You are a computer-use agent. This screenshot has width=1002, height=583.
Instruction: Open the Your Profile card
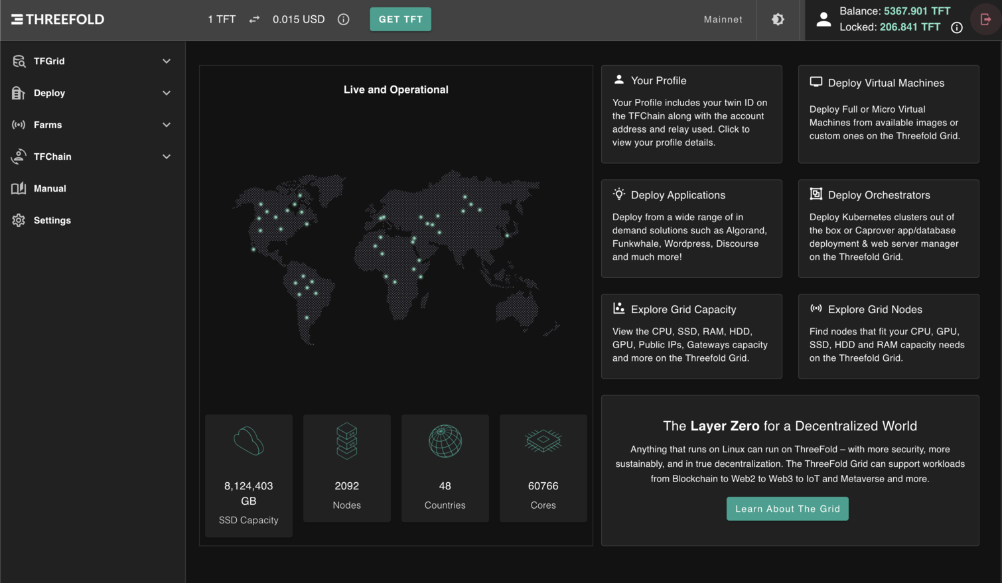(691, 114)
